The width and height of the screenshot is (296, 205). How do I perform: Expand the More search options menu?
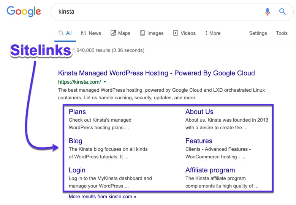click(x=212, y=33)
